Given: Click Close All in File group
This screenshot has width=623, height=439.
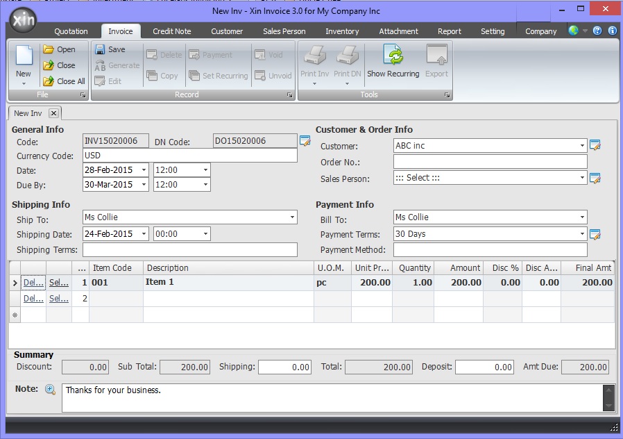Looking at the screenshot, I should (65, 81).
